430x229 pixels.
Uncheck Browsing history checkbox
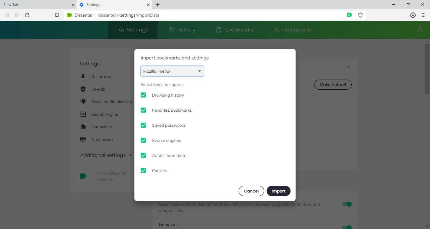click(x=143, y=95)
